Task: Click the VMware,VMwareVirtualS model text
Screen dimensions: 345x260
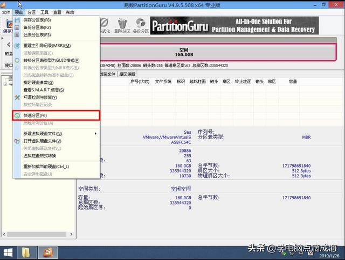Action: point(167,137)
